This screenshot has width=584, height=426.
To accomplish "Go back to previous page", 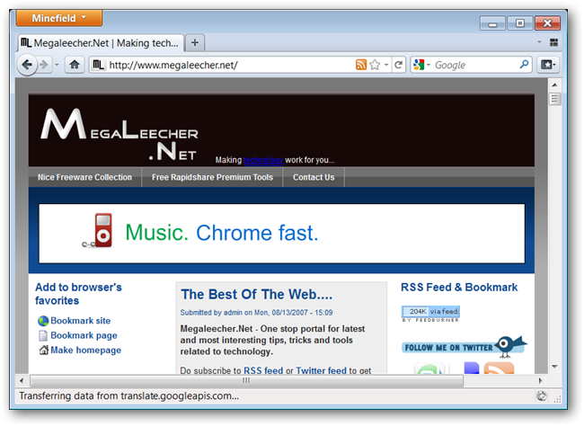I will [x=27, y=65].
